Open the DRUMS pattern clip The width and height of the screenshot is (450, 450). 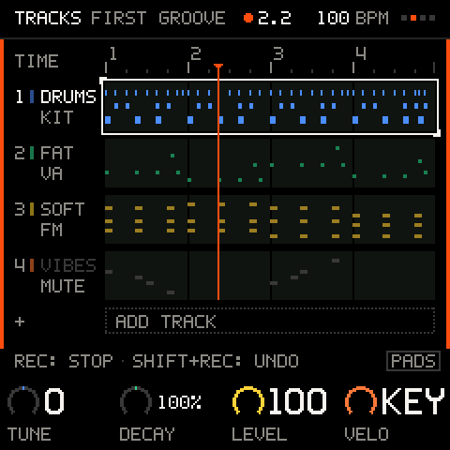270,107
